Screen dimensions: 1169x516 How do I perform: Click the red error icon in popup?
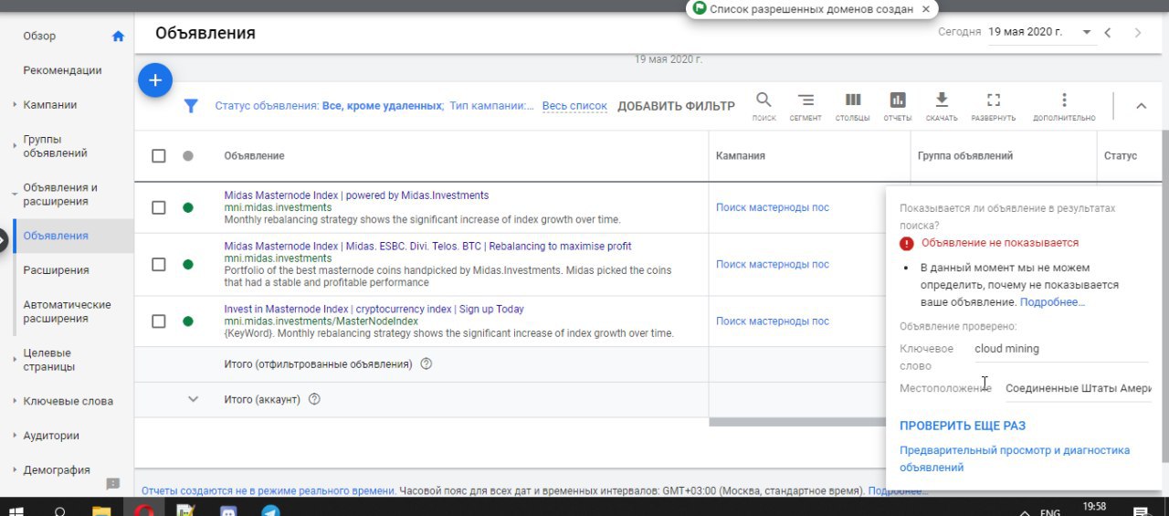click(x=906, y=244)
